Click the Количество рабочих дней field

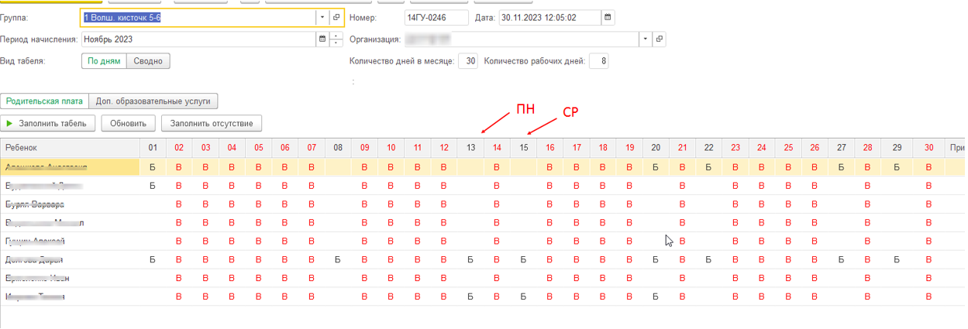pos(599,61)
